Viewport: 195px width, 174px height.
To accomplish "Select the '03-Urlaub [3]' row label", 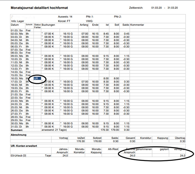I will coord(19,155).
